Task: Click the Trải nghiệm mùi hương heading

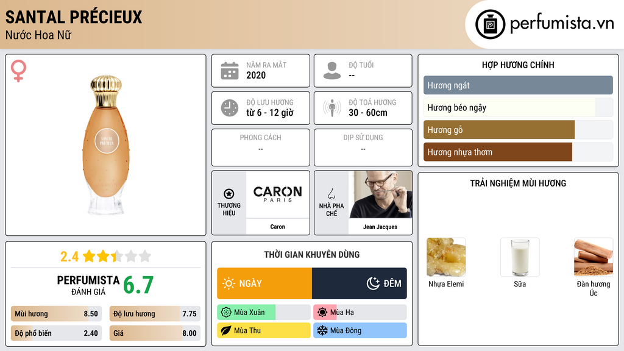Action: point(518,183)
